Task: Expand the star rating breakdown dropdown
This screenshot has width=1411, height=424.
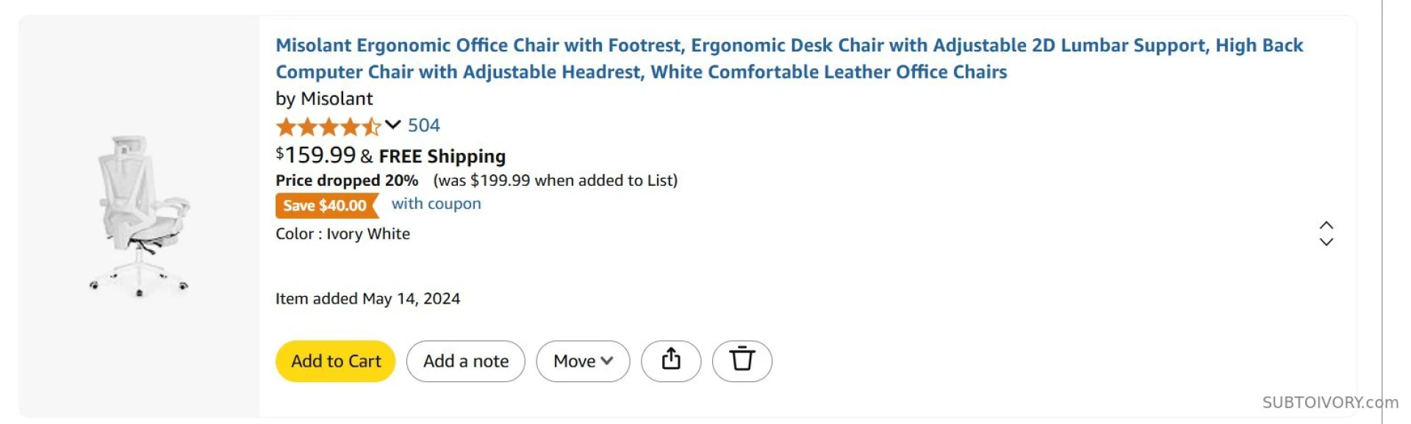Action: pos(393,125)
